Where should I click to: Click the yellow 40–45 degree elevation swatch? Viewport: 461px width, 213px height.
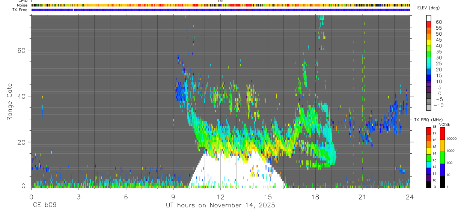(x=429, y=42)
